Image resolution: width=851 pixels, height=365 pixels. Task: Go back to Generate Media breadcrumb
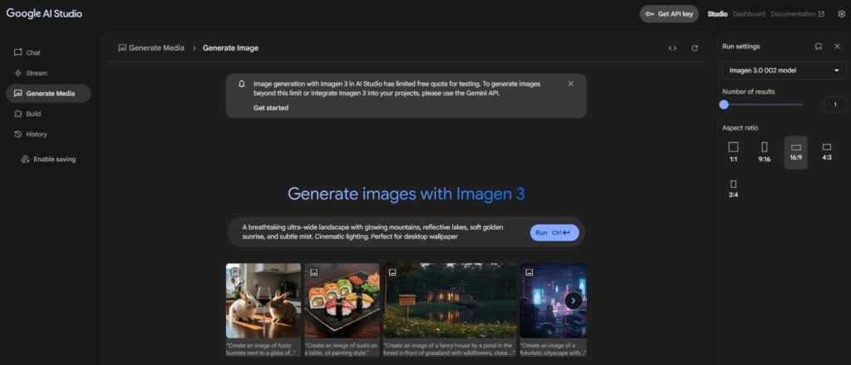pos(151,47)
